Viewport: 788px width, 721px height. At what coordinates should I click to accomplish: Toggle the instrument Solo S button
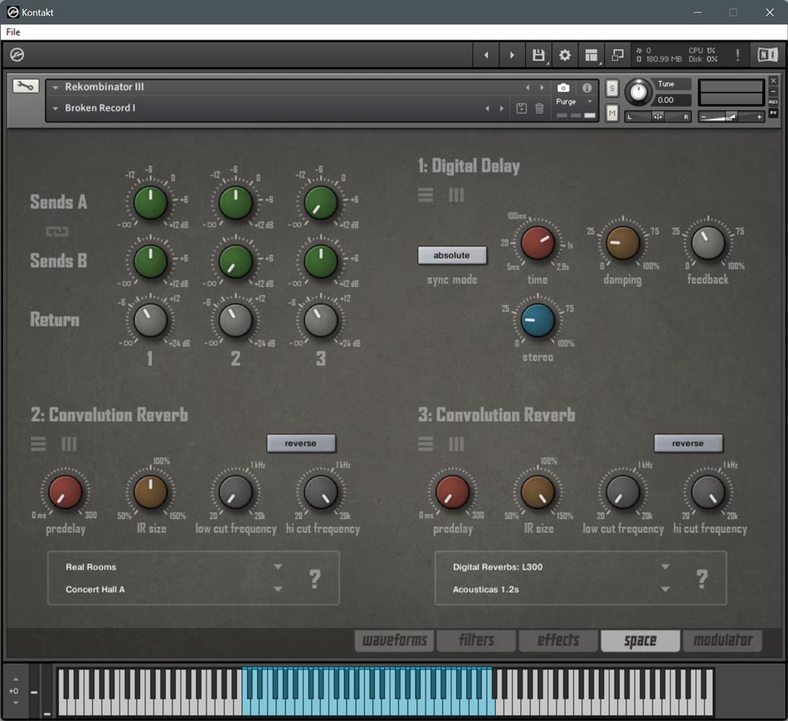point(611,89)
